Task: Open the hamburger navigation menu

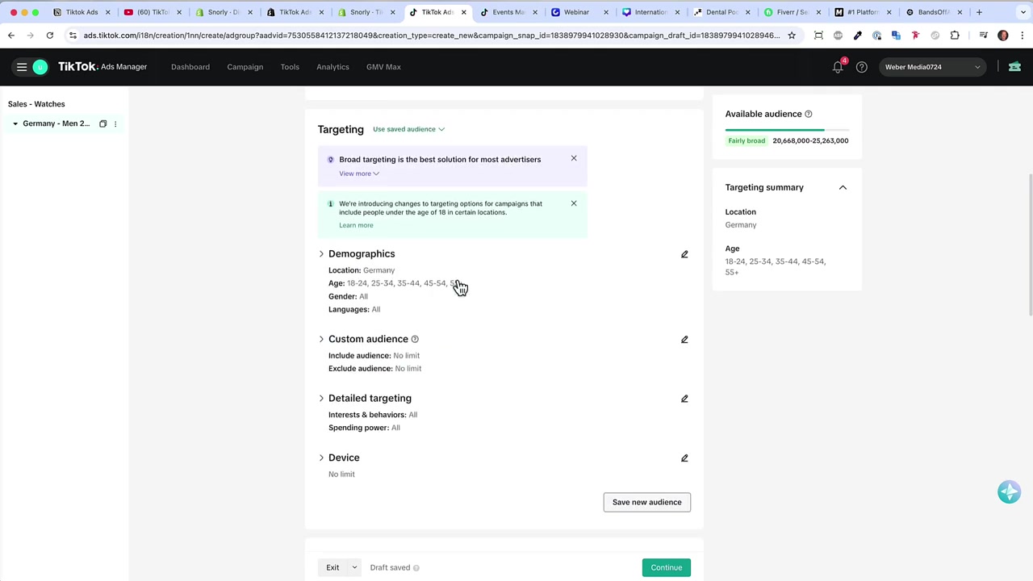Action: coord(22,67)
